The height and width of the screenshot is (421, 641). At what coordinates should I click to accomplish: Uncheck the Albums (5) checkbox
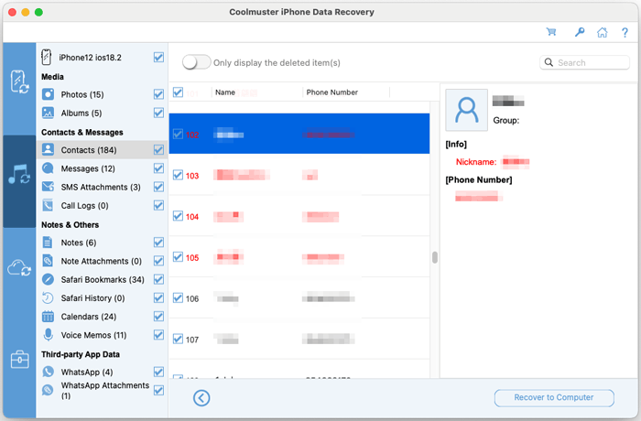pyautogui.click(x=158, y=113)
